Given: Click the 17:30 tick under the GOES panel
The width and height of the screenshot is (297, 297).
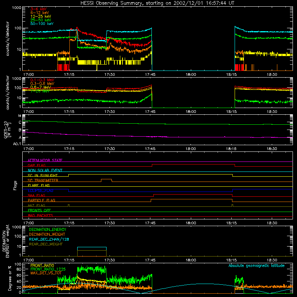Looking at the screenshot, I should pyautogui.click(x=110, y=149).
